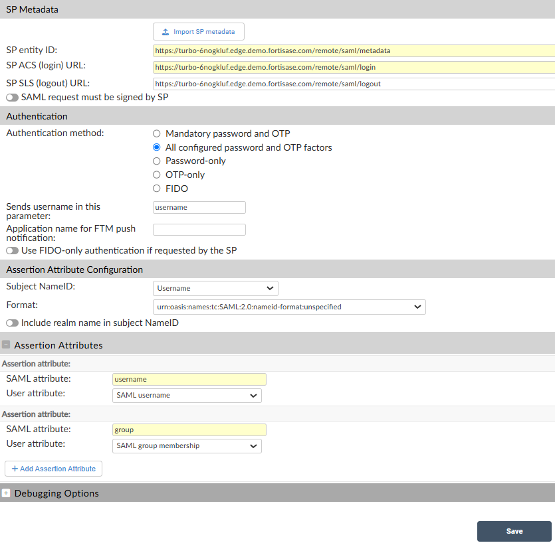Enable Include realm name in subject NameID
The height and width of the screenshot is (545, 555).
click(x=11, y=322)
